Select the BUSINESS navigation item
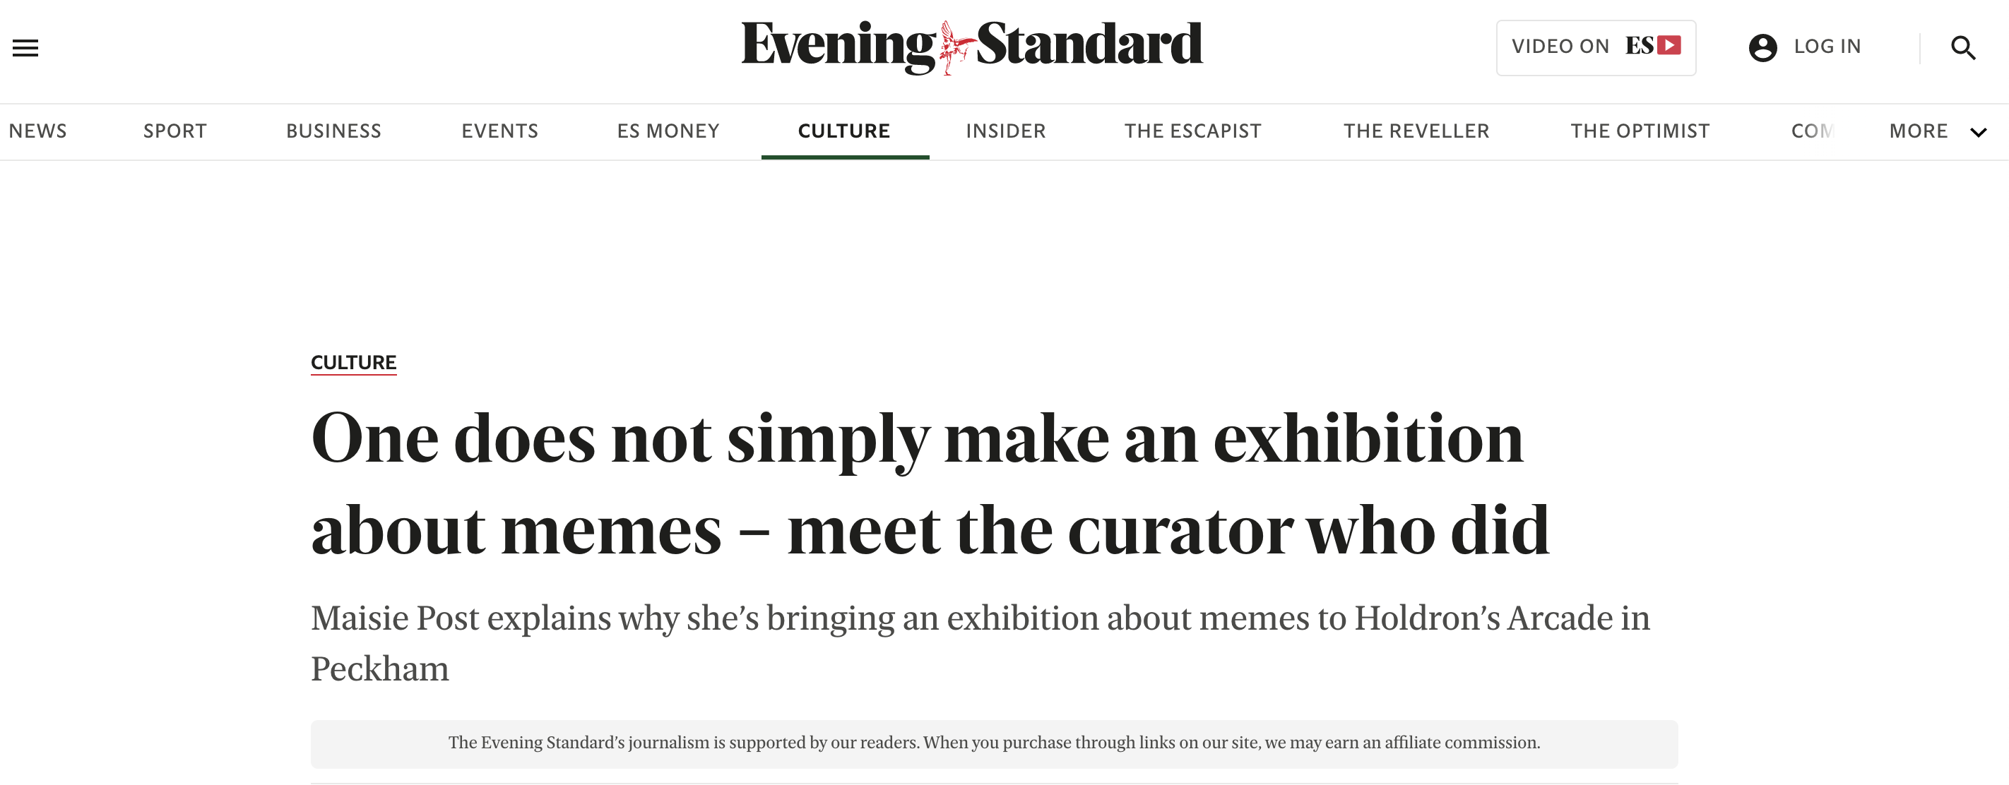 [x=334, y=131]
